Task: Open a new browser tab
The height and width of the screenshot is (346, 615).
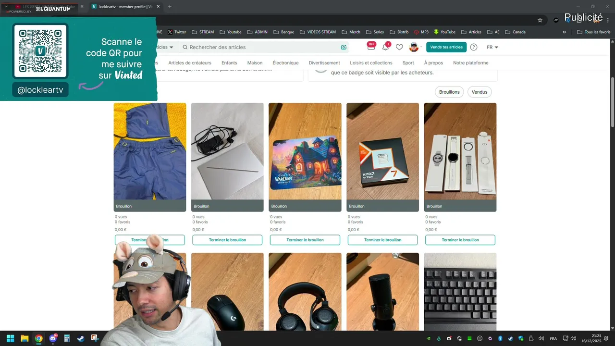Action: click(170, 7)
